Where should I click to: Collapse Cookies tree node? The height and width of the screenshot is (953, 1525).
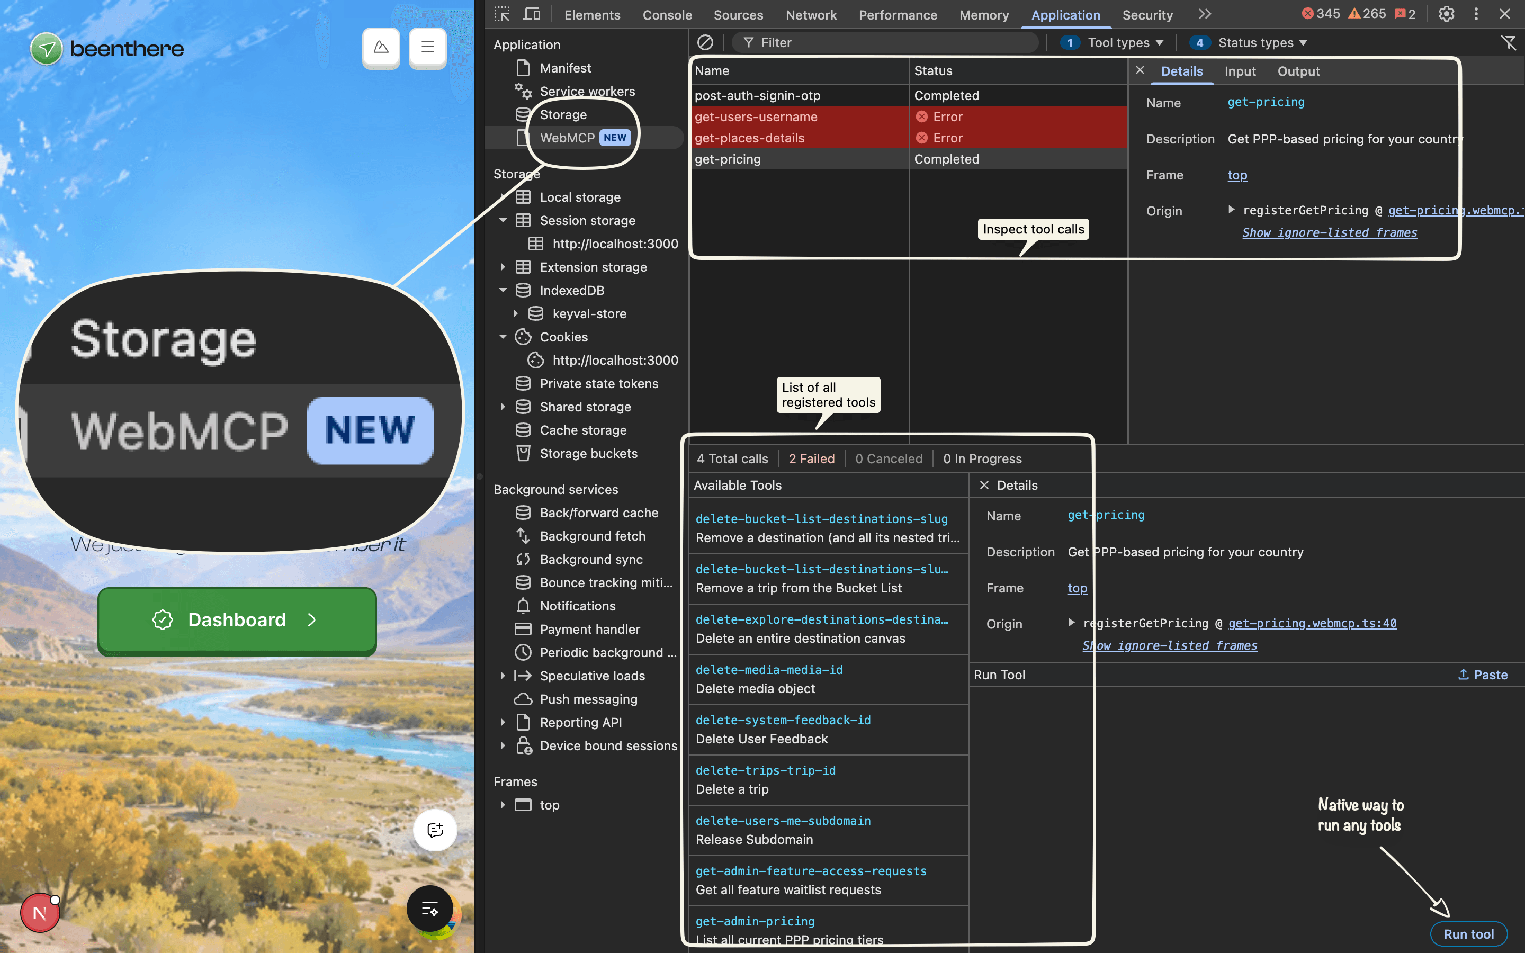[x=503, y=337]
